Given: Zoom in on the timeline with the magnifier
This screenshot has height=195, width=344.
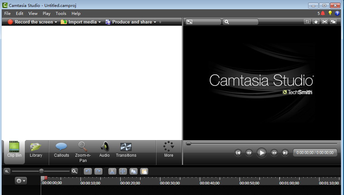Looking at the screenshot, I should click(74, 171).
